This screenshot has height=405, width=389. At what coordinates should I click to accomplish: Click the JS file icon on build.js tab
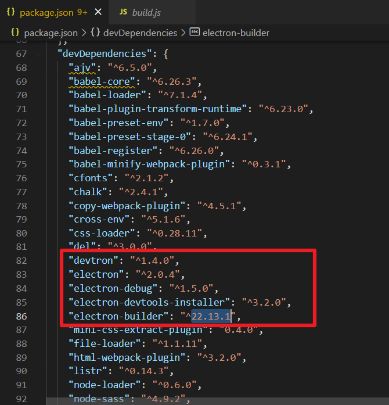point(123,12)
